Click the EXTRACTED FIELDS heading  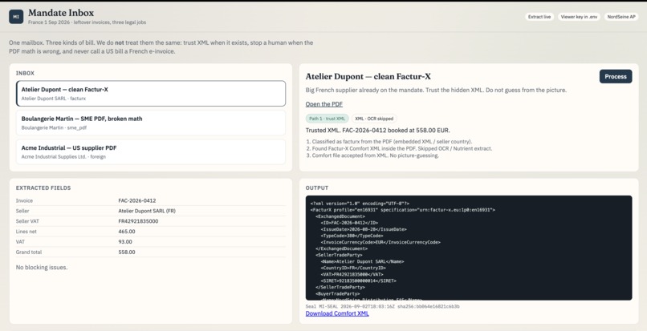[43, 188]
